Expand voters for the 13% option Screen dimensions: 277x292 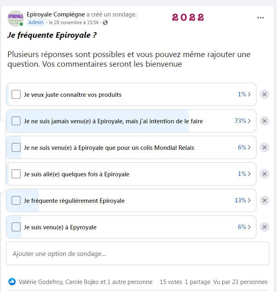click(x=242, y=200)
